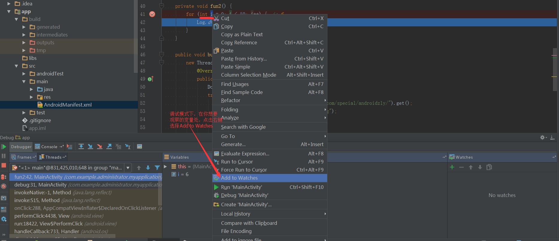The width and height of the screenshot is (559, 241).
Task: Expand hidden sidebar icons with >> chevron
Action: coord(4,235)
